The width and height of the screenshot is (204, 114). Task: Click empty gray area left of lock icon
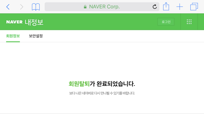(64, 7)
